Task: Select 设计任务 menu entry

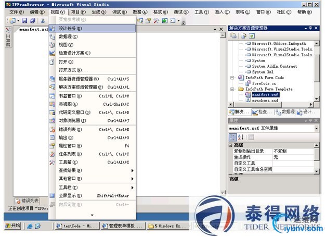Action: click(x=92, y=29)
